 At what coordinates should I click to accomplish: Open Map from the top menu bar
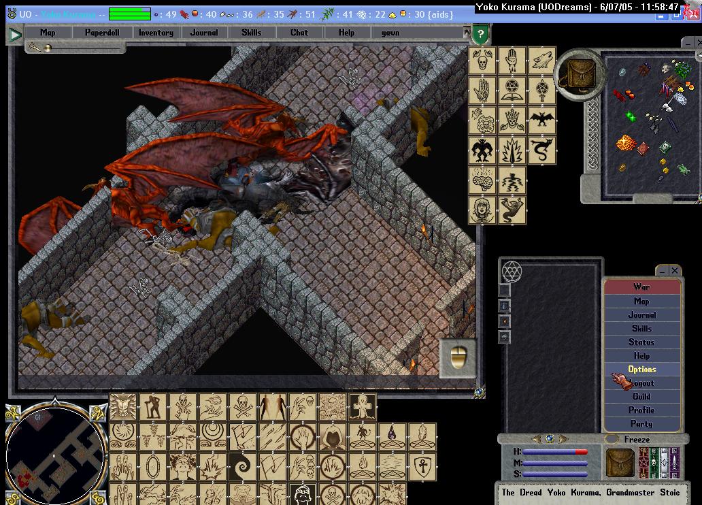click(x=48, y=32)
